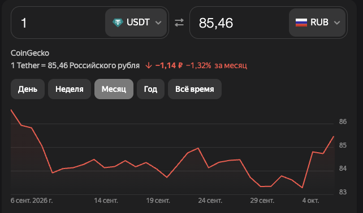Click the −1,14 ₽ change value
363x213 pixels.
tap(169, 65)
